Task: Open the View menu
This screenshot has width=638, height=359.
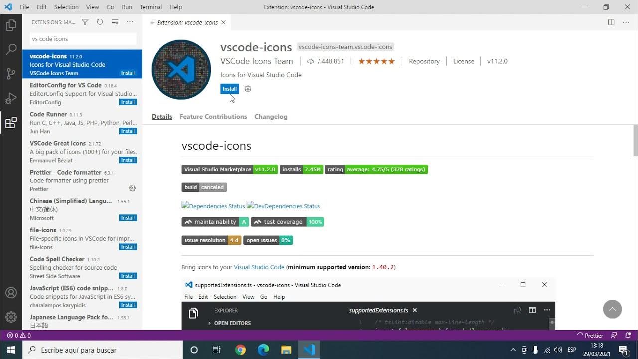Action: pyautogui.click(x=92, y=7)
